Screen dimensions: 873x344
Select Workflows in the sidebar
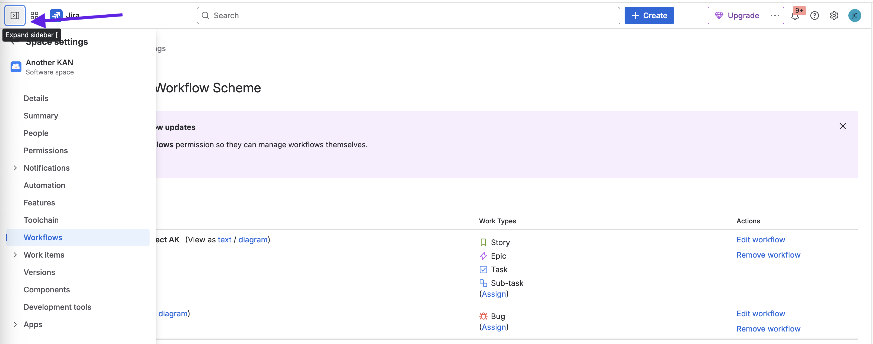[43, 237]
